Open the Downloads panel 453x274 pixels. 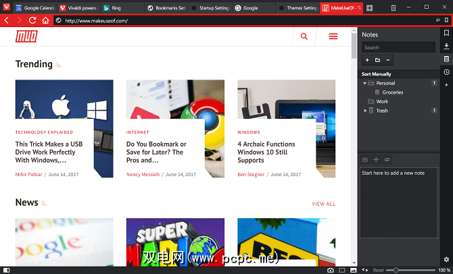pos(446,46)
